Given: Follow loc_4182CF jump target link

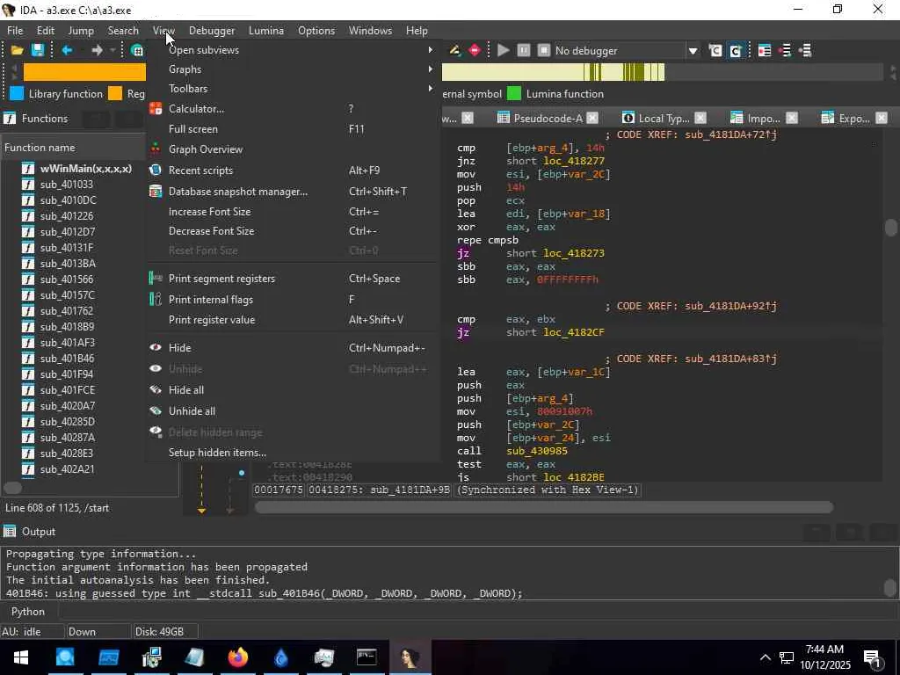Looking at the screenshot, I should coord(573,332).
